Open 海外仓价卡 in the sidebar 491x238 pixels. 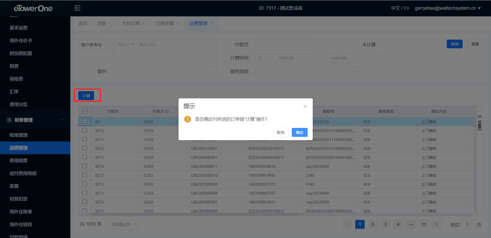[35, 41]
